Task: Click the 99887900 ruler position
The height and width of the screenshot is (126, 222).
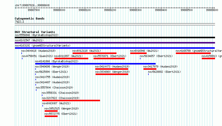Action: 34,10
